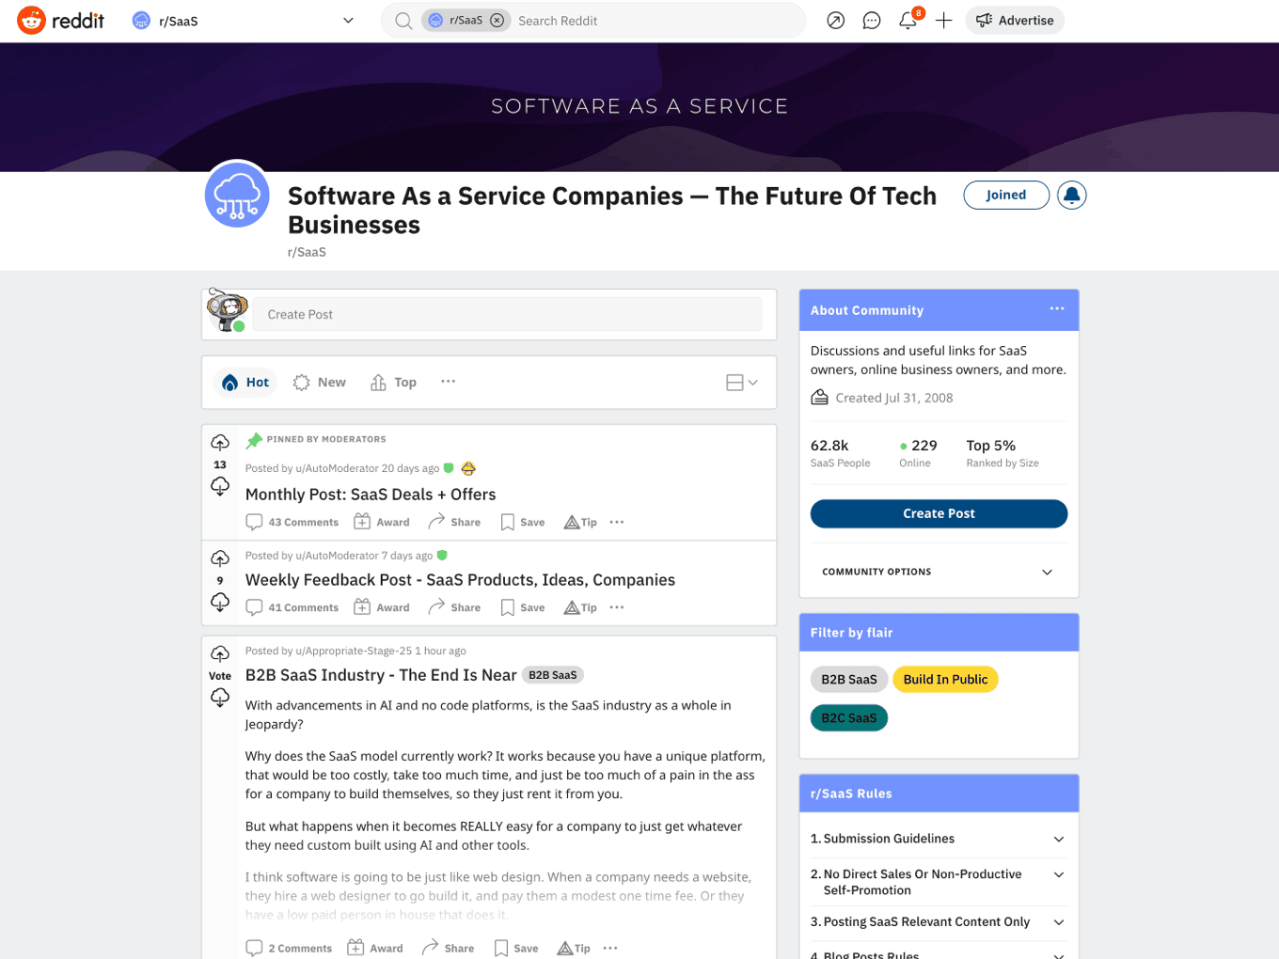Screen dimensions: 1279x959
Task: Select the Top sorting option
Action: [x=393, y=382]
